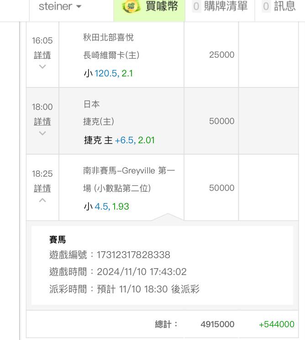305x340 pixels.
Task: Click the total amount 4915000
Action: pos(217,324)
